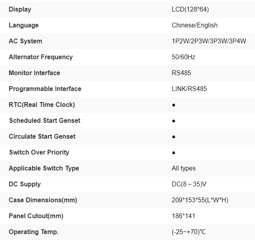Screen dimensions: 255x242
Task: Select the 1P2W/2P3W/3P3W/3P4W value
Action: (x=209, y=41)
